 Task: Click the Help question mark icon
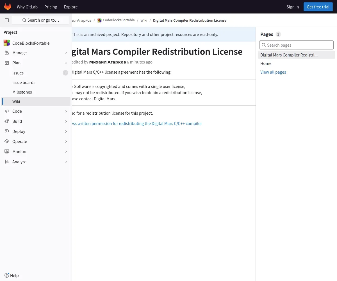pos(7,275)
